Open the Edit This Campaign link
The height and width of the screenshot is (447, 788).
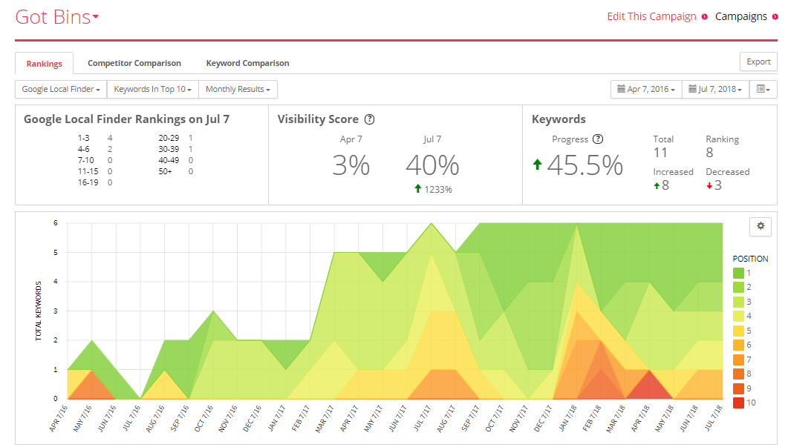click(651, 16)
